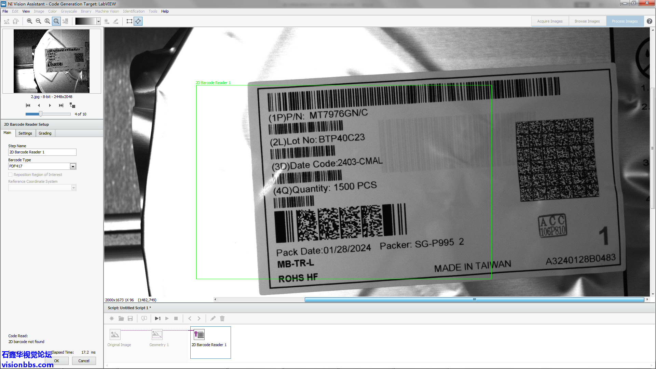656x369 pixels.
Task: Select the Zoom 1:1 tool
Action: (47, 21)
